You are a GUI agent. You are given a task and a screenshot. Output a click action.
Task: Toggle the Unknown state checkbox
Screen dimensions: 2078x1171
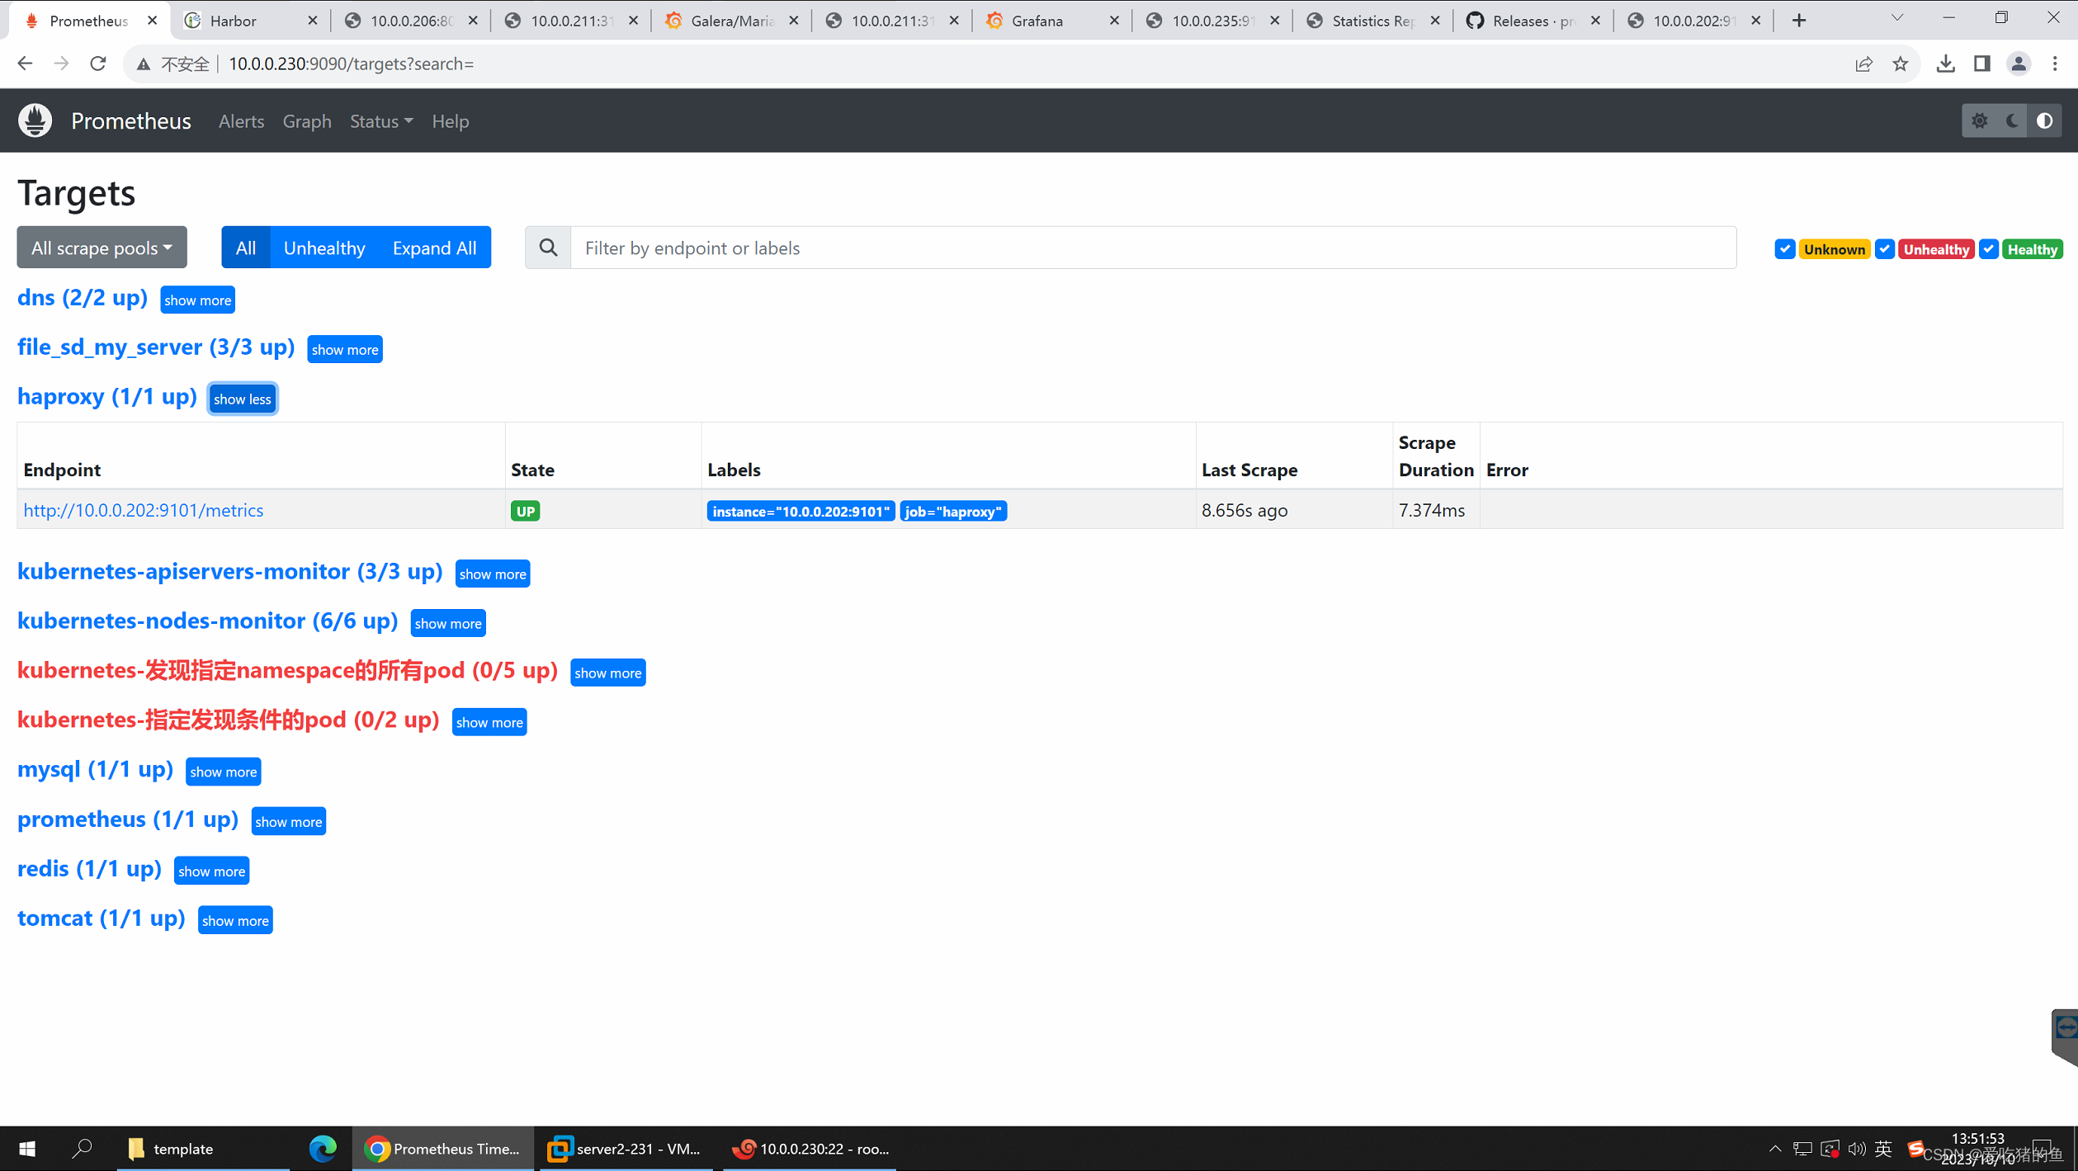(x=1784, y=249)
